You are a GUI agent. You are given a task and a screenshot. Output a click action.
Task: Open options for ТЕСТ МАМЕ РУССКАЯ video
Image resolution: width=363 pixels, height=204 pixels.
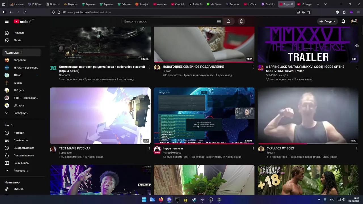click(x=149, y=148)
